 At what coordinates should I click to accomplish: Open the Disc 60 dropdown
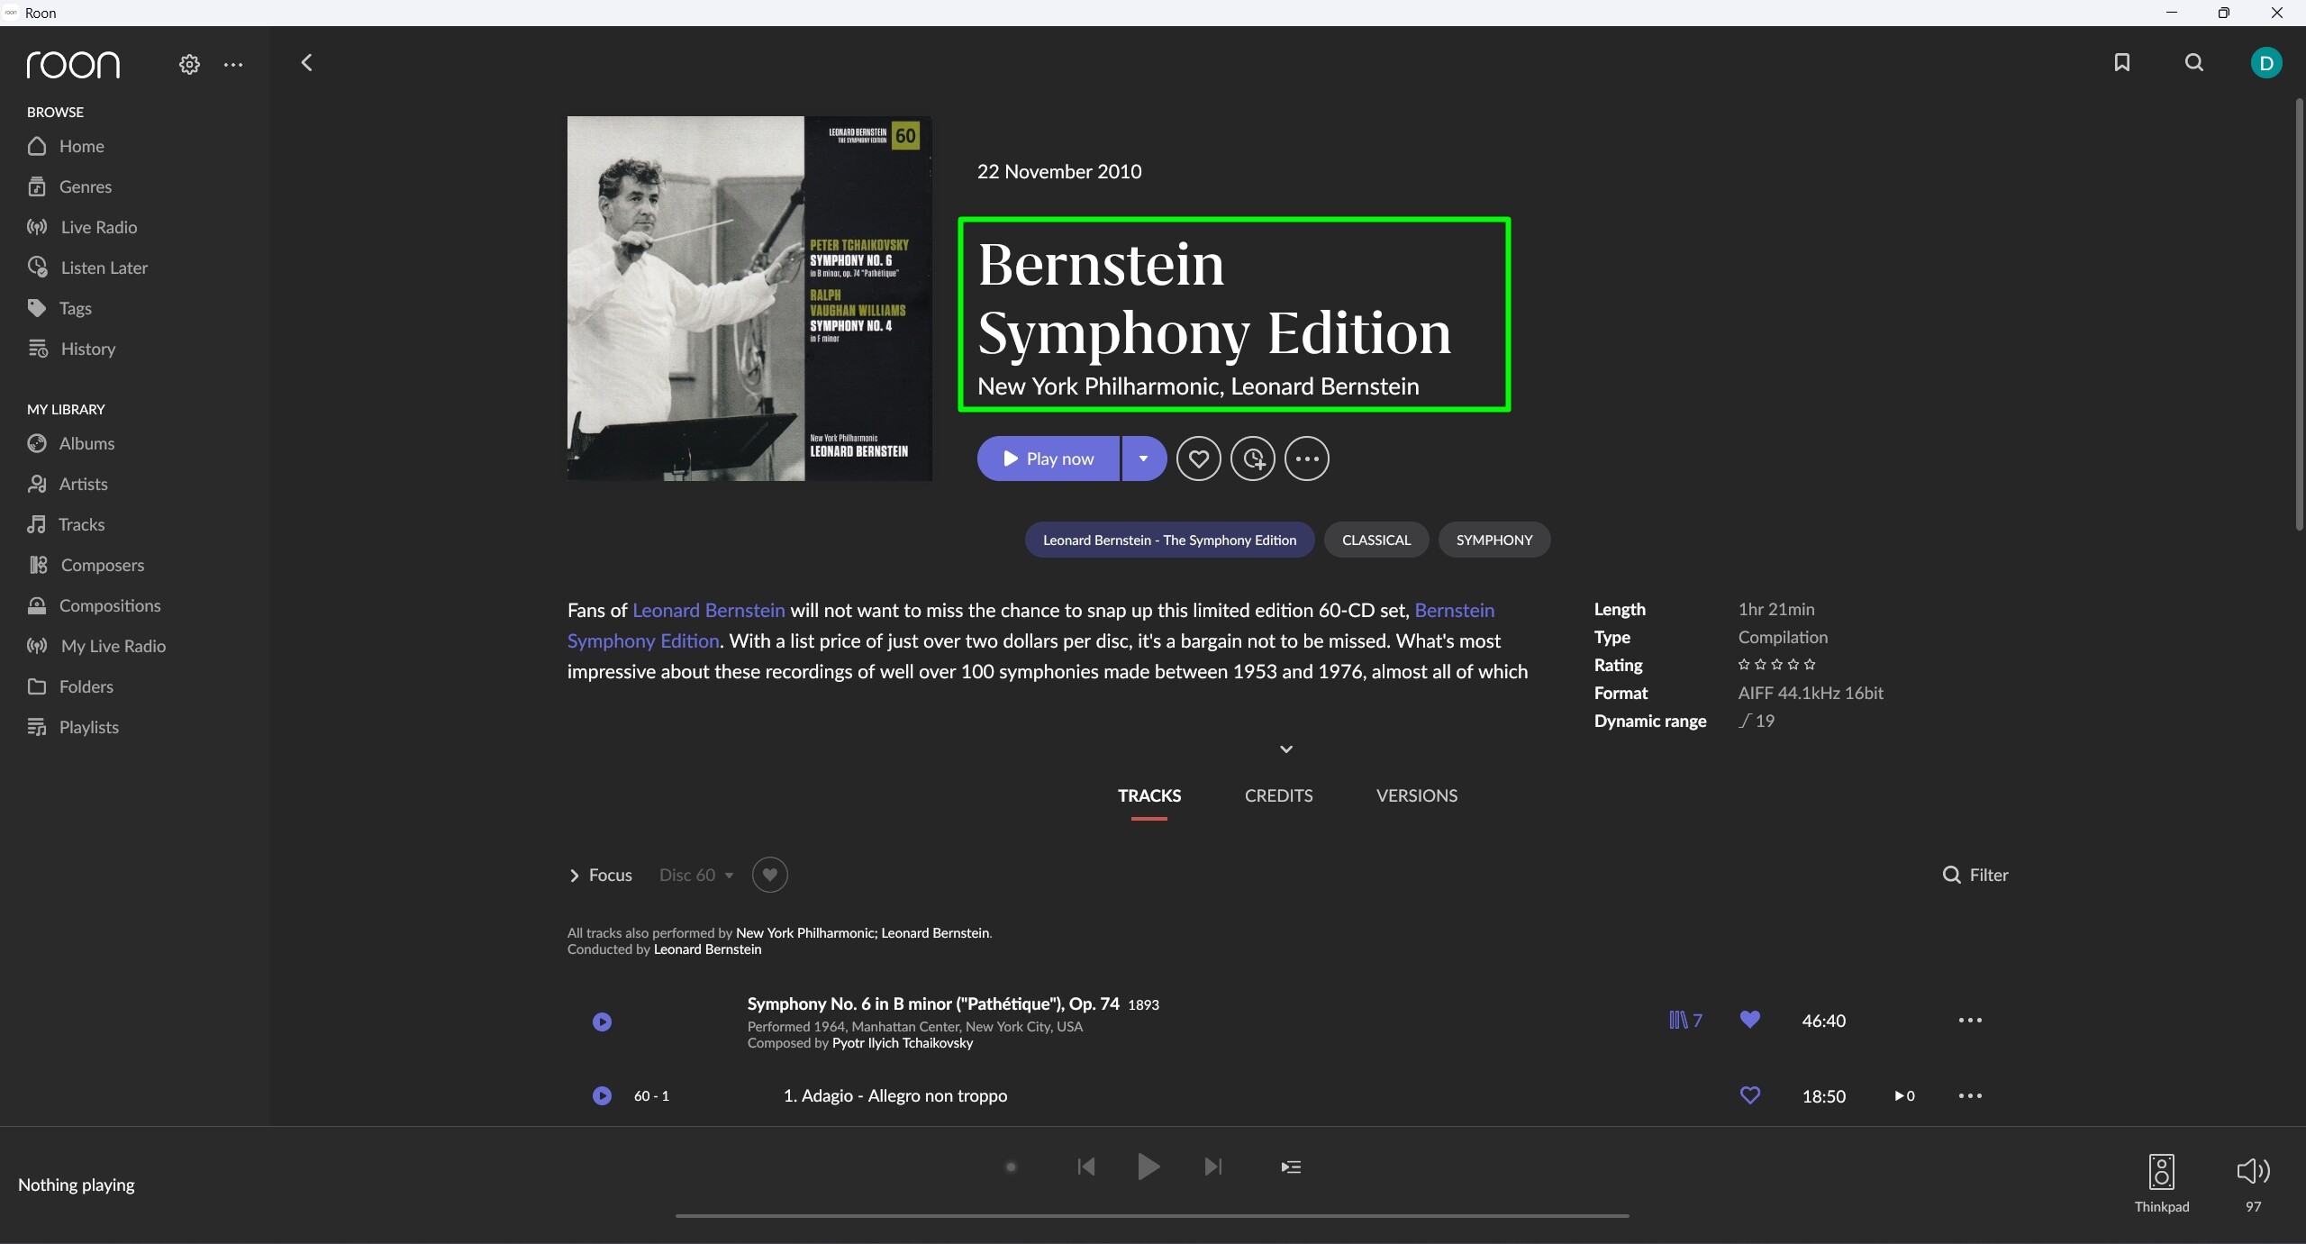click(695, 876)
